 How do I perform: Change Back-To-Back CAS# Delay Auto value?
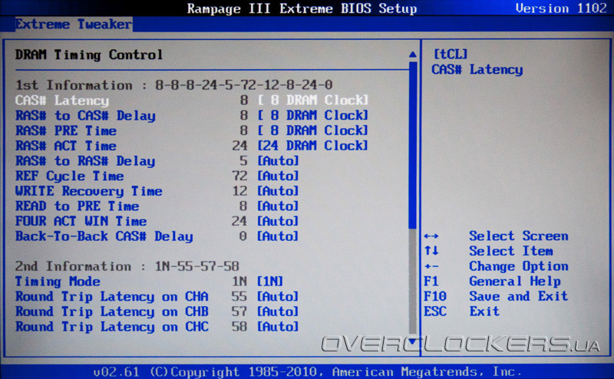pos(278,236)
